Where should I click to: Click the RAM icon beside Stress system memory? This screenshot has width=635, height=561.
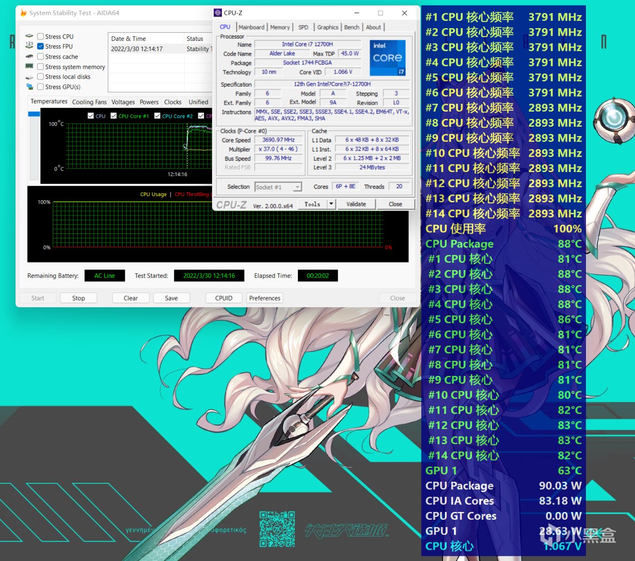click(x=30, y=66)
